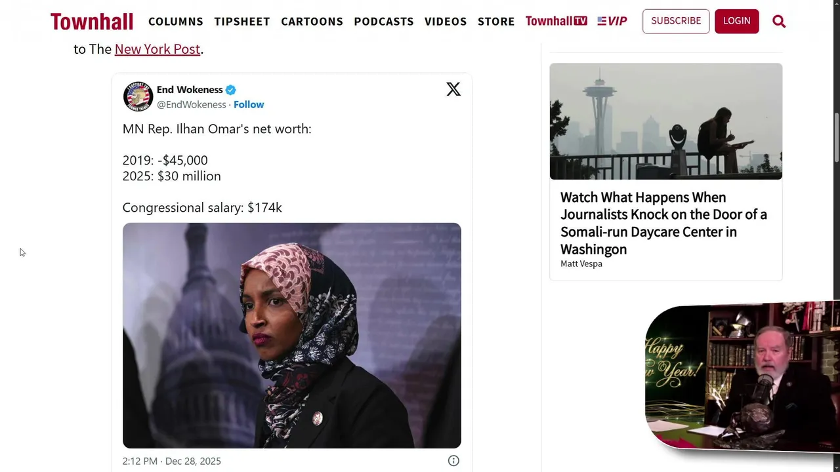The width and height of the screenshot is (840, 472).
Task: Click the search magnifier icon
Action: (779, 22)
